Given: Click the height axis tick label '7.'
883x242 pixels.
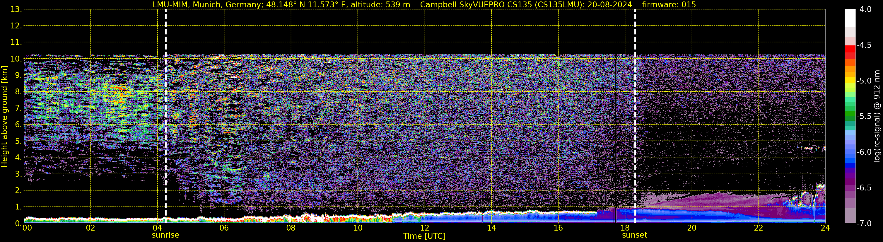Looking at the screenshot, I should point(18,108).
